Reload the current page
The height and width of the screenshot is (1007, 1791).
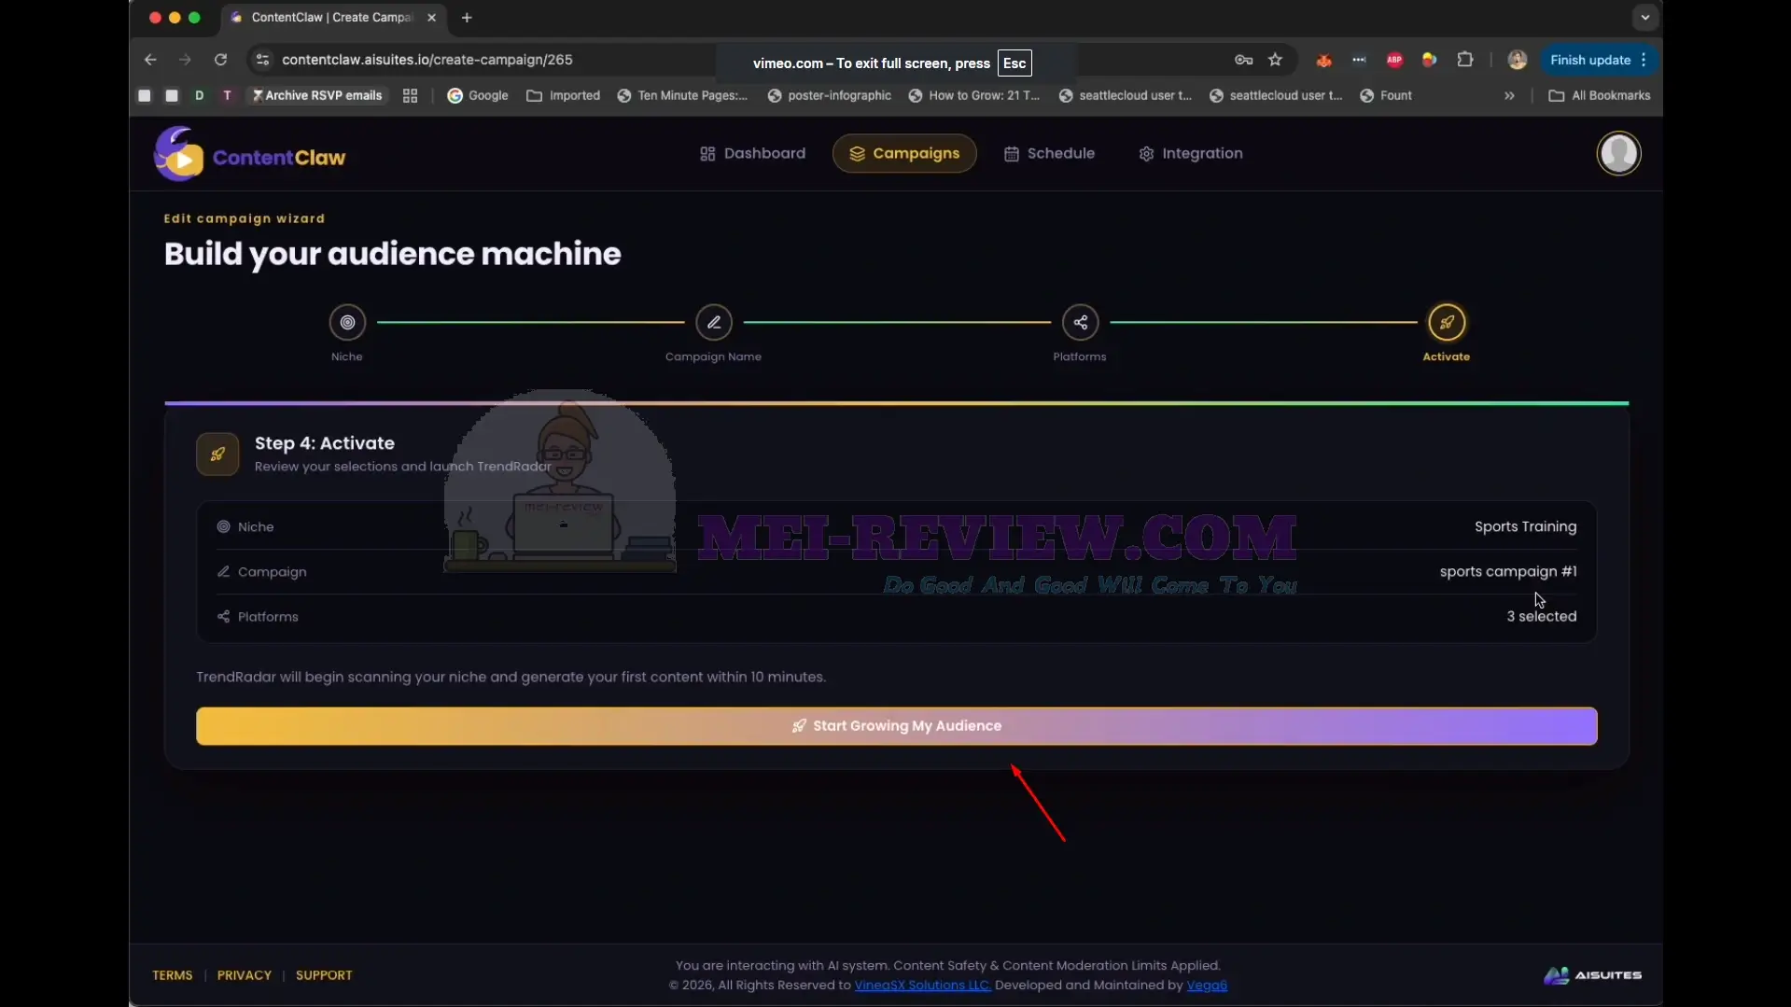(220, 60)
